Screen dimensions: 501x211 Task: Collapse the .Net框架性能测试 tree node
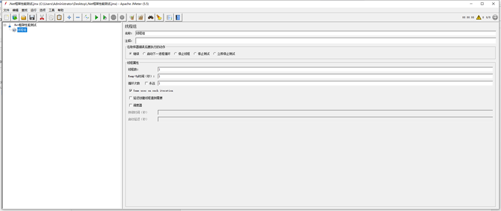click(x=5, y=25)
